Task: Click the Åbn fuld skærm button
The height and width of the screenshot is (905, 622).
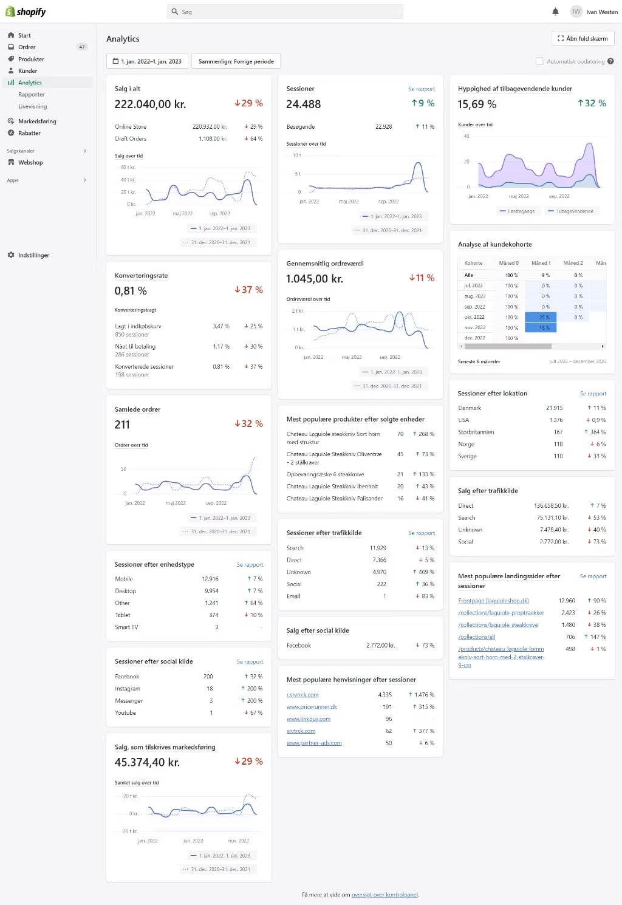Action: (x=583, y=38)
